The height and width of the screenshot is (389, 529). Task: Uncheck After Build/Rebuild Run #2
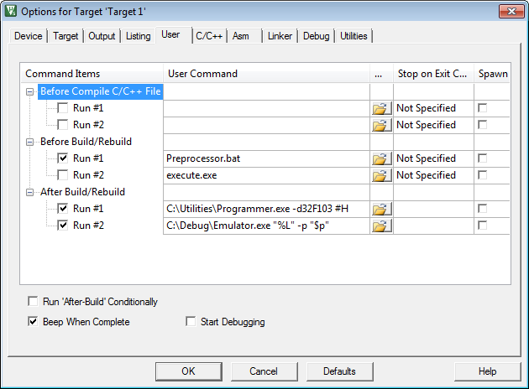pyautogui.click(x=63, y=226)
